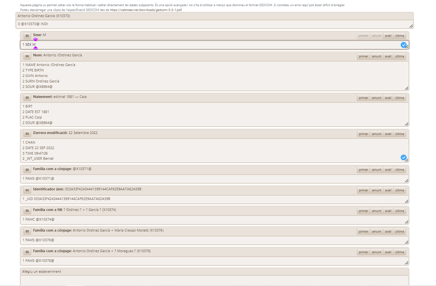Click 'última' on the Darrera modificació fact
This screenshot has height=286, width=436.
[x=399, y=134]
